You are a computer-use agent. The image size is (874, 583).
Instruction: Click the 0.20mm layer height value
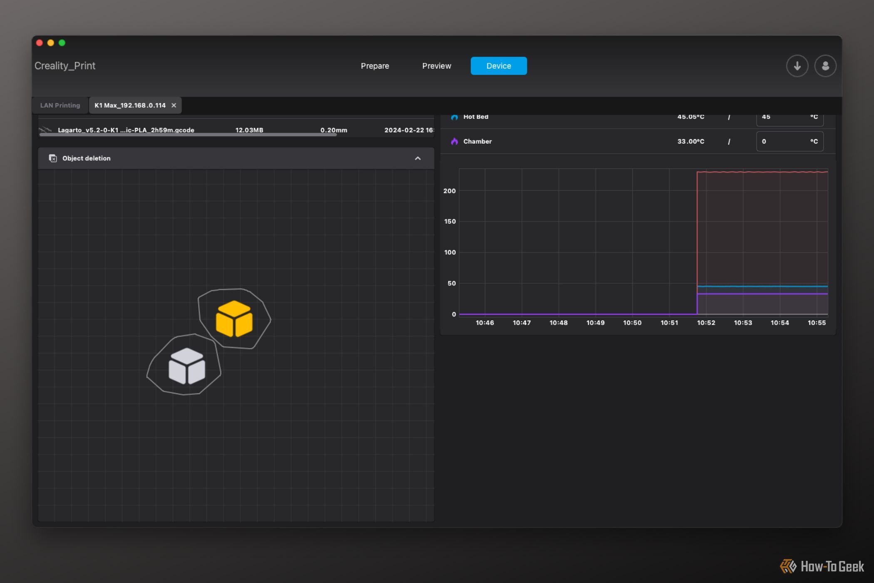333,130
